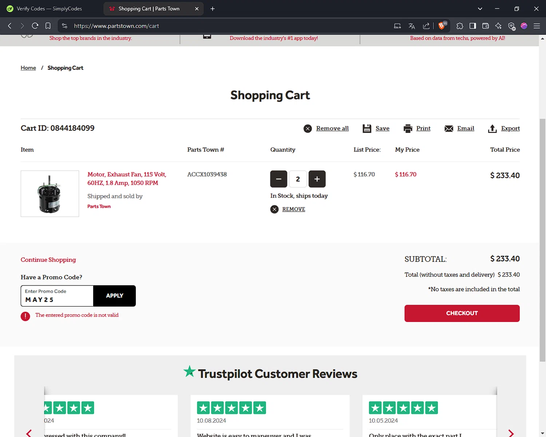
Task: Open the Leo AI sparkle icon
Action: coord(498,26)
